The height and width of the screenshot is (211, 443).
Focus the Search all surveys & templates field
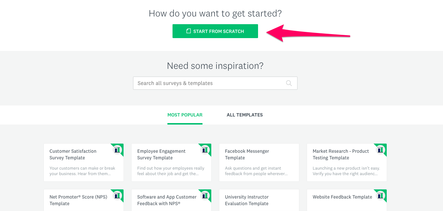tap(215, 83)
